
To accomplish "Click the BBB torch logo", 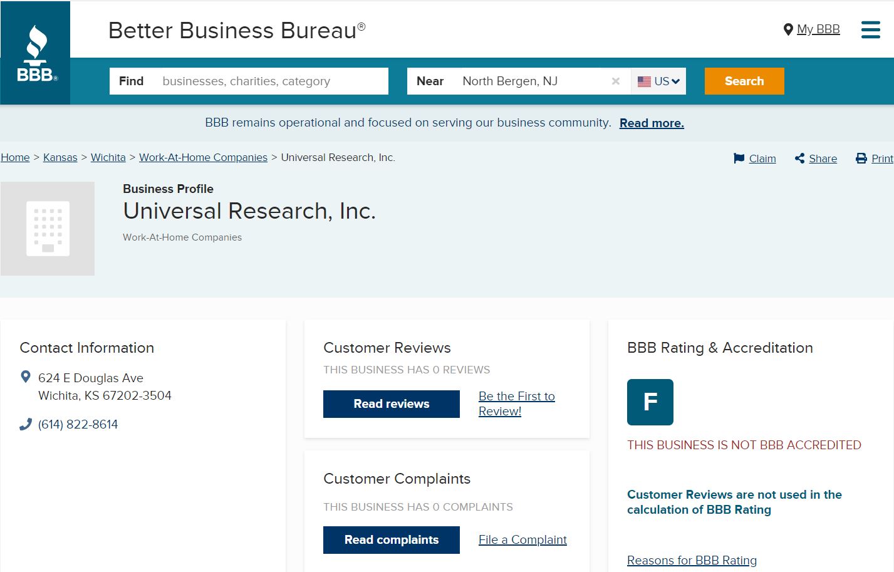I will pos(36,53).
